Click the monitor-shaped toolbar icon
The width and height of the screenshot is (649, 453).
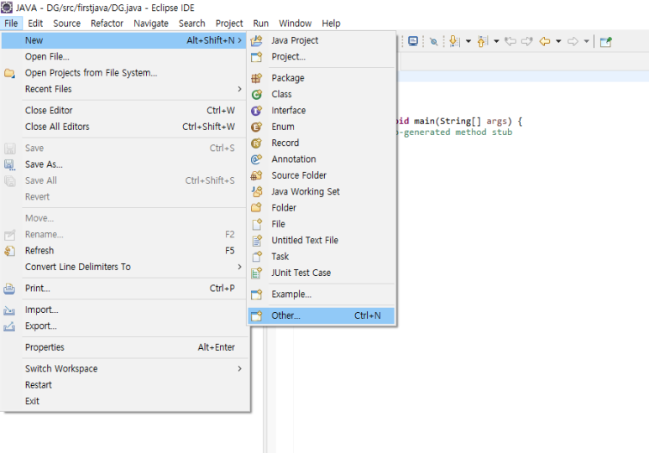(x=413, y=41)
